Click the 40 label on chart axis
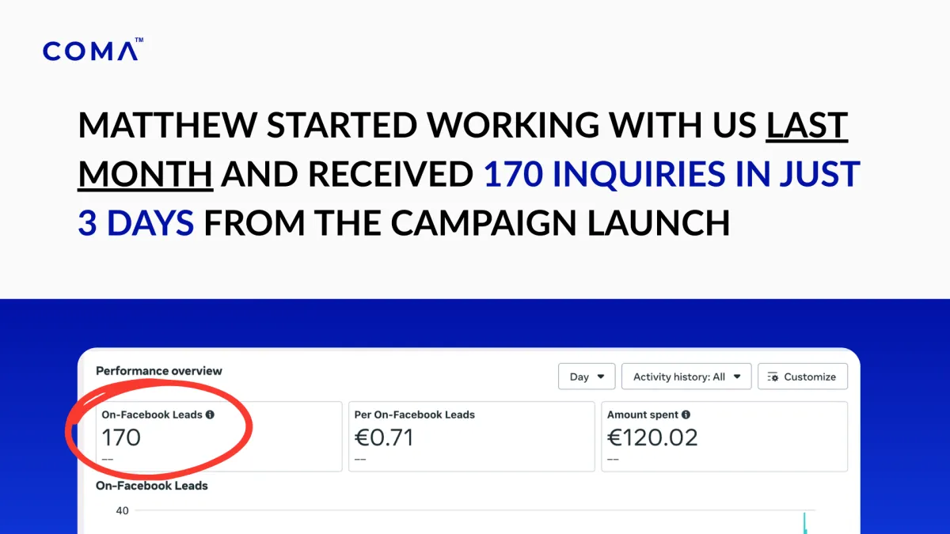This screenshot has width=950, height=534. (122, 511)
